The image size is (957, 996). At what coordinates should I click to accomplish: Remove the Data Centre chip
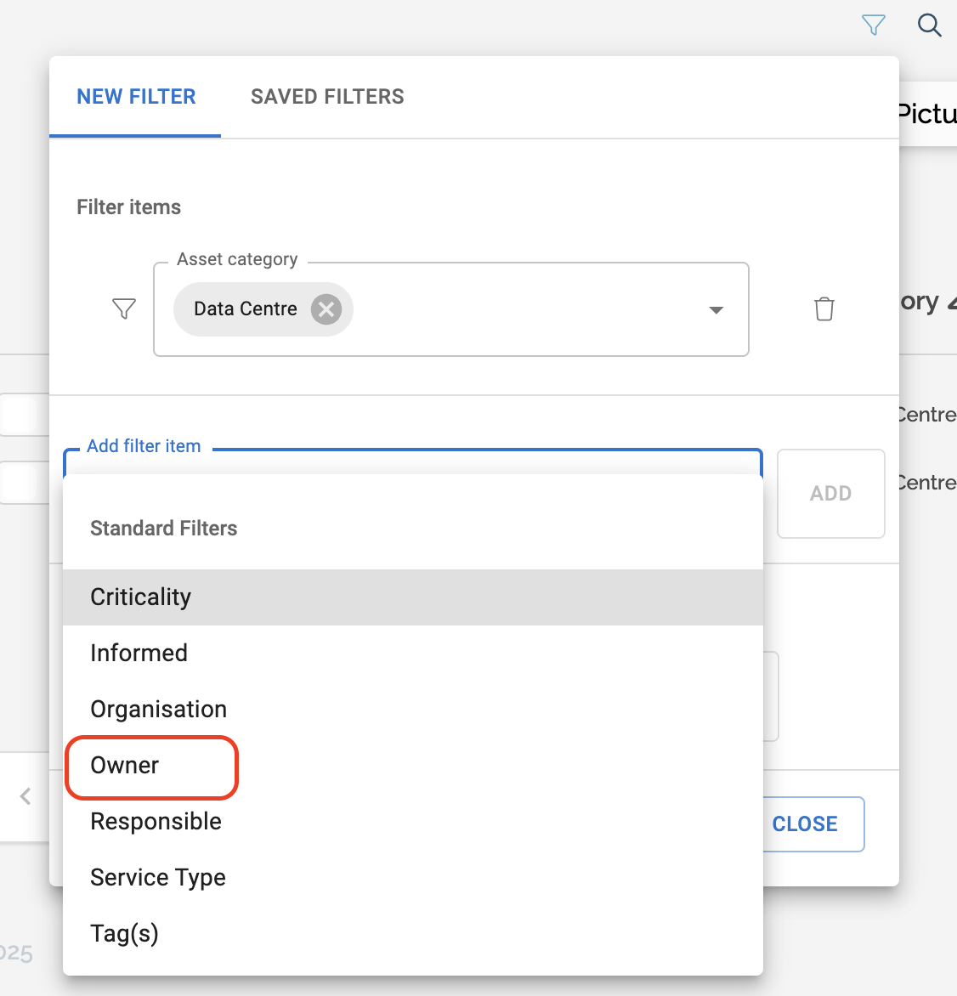coord(326,309)
